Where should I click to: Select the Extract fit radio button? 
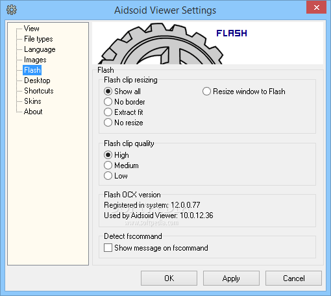pos(123,112)
